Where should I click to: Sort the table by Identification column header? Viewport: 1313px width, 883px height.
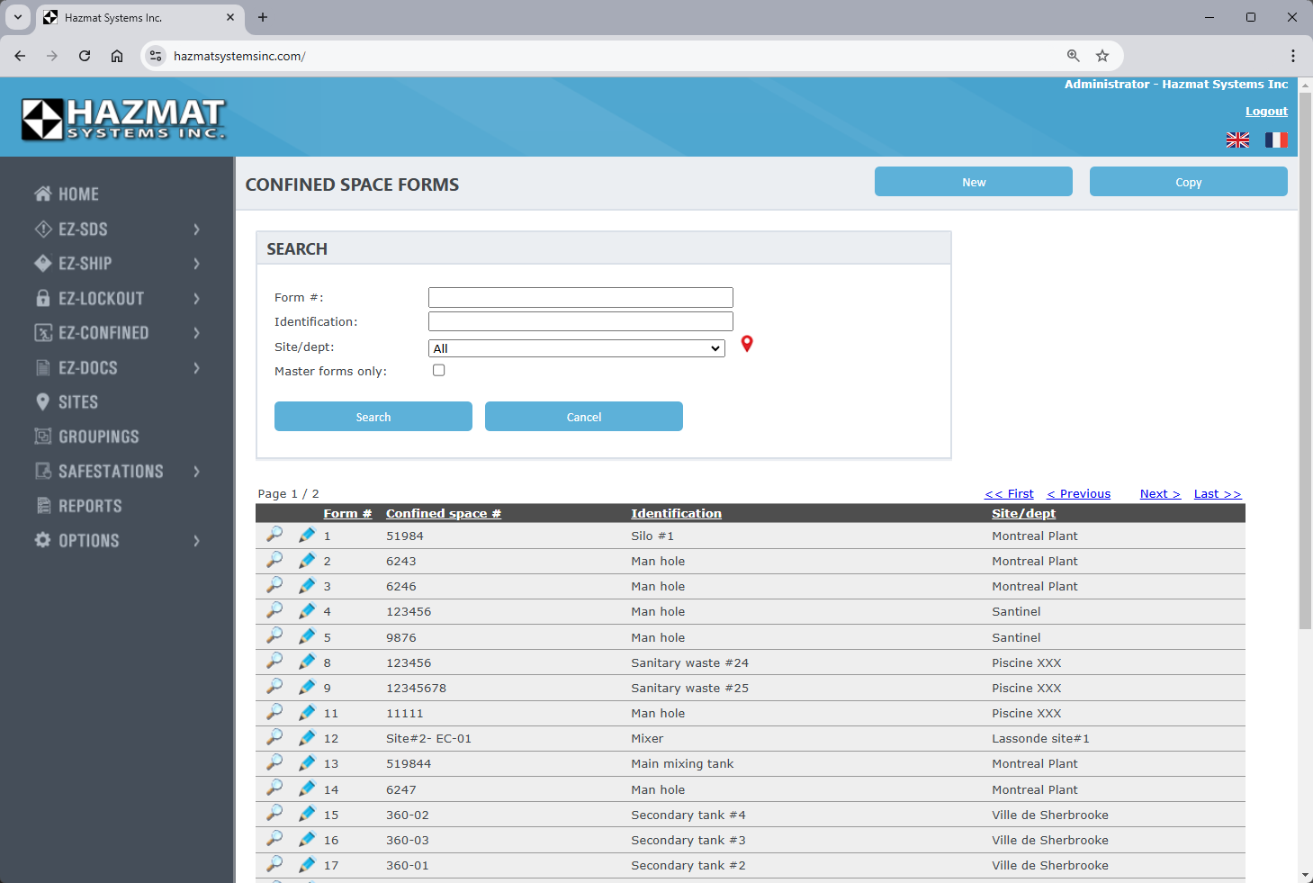pos(676,513)
